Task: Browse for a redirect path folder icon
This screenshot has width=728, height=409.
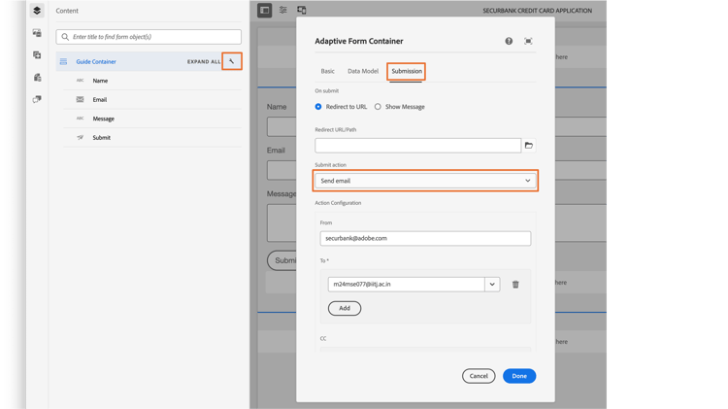Action: pos(529,146)
